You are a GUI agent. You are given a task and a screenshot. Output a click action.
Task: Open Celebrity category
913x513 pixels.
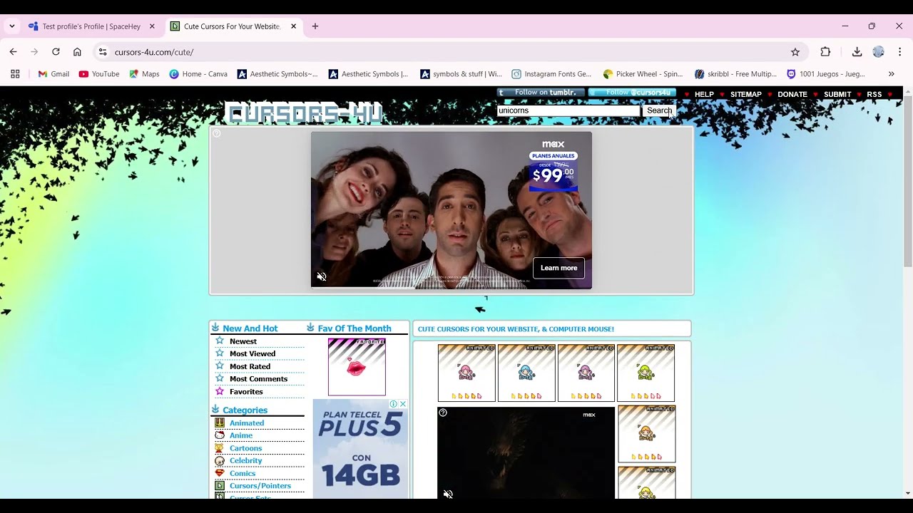(246, 460)
